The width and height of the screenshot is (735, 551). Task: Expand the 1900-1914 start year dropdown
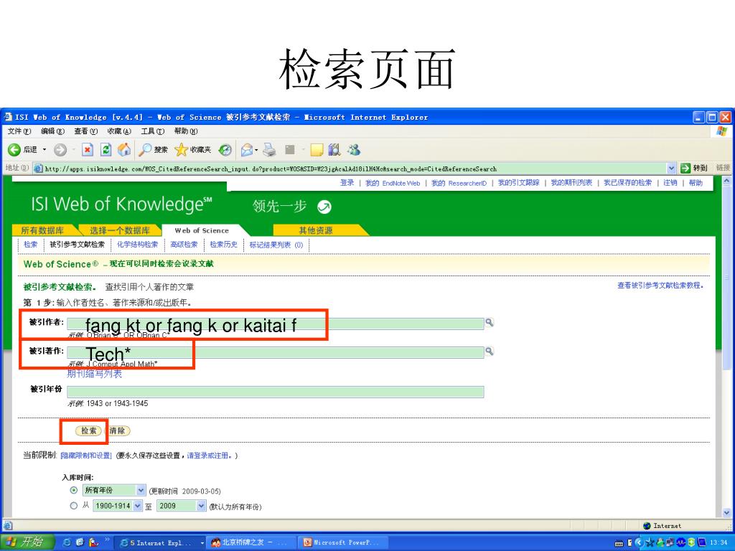click(x=137, y=506)
